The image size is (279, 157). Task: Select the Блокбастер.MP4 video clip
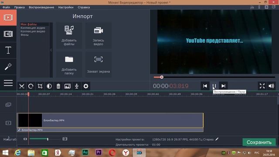[110, 120]
